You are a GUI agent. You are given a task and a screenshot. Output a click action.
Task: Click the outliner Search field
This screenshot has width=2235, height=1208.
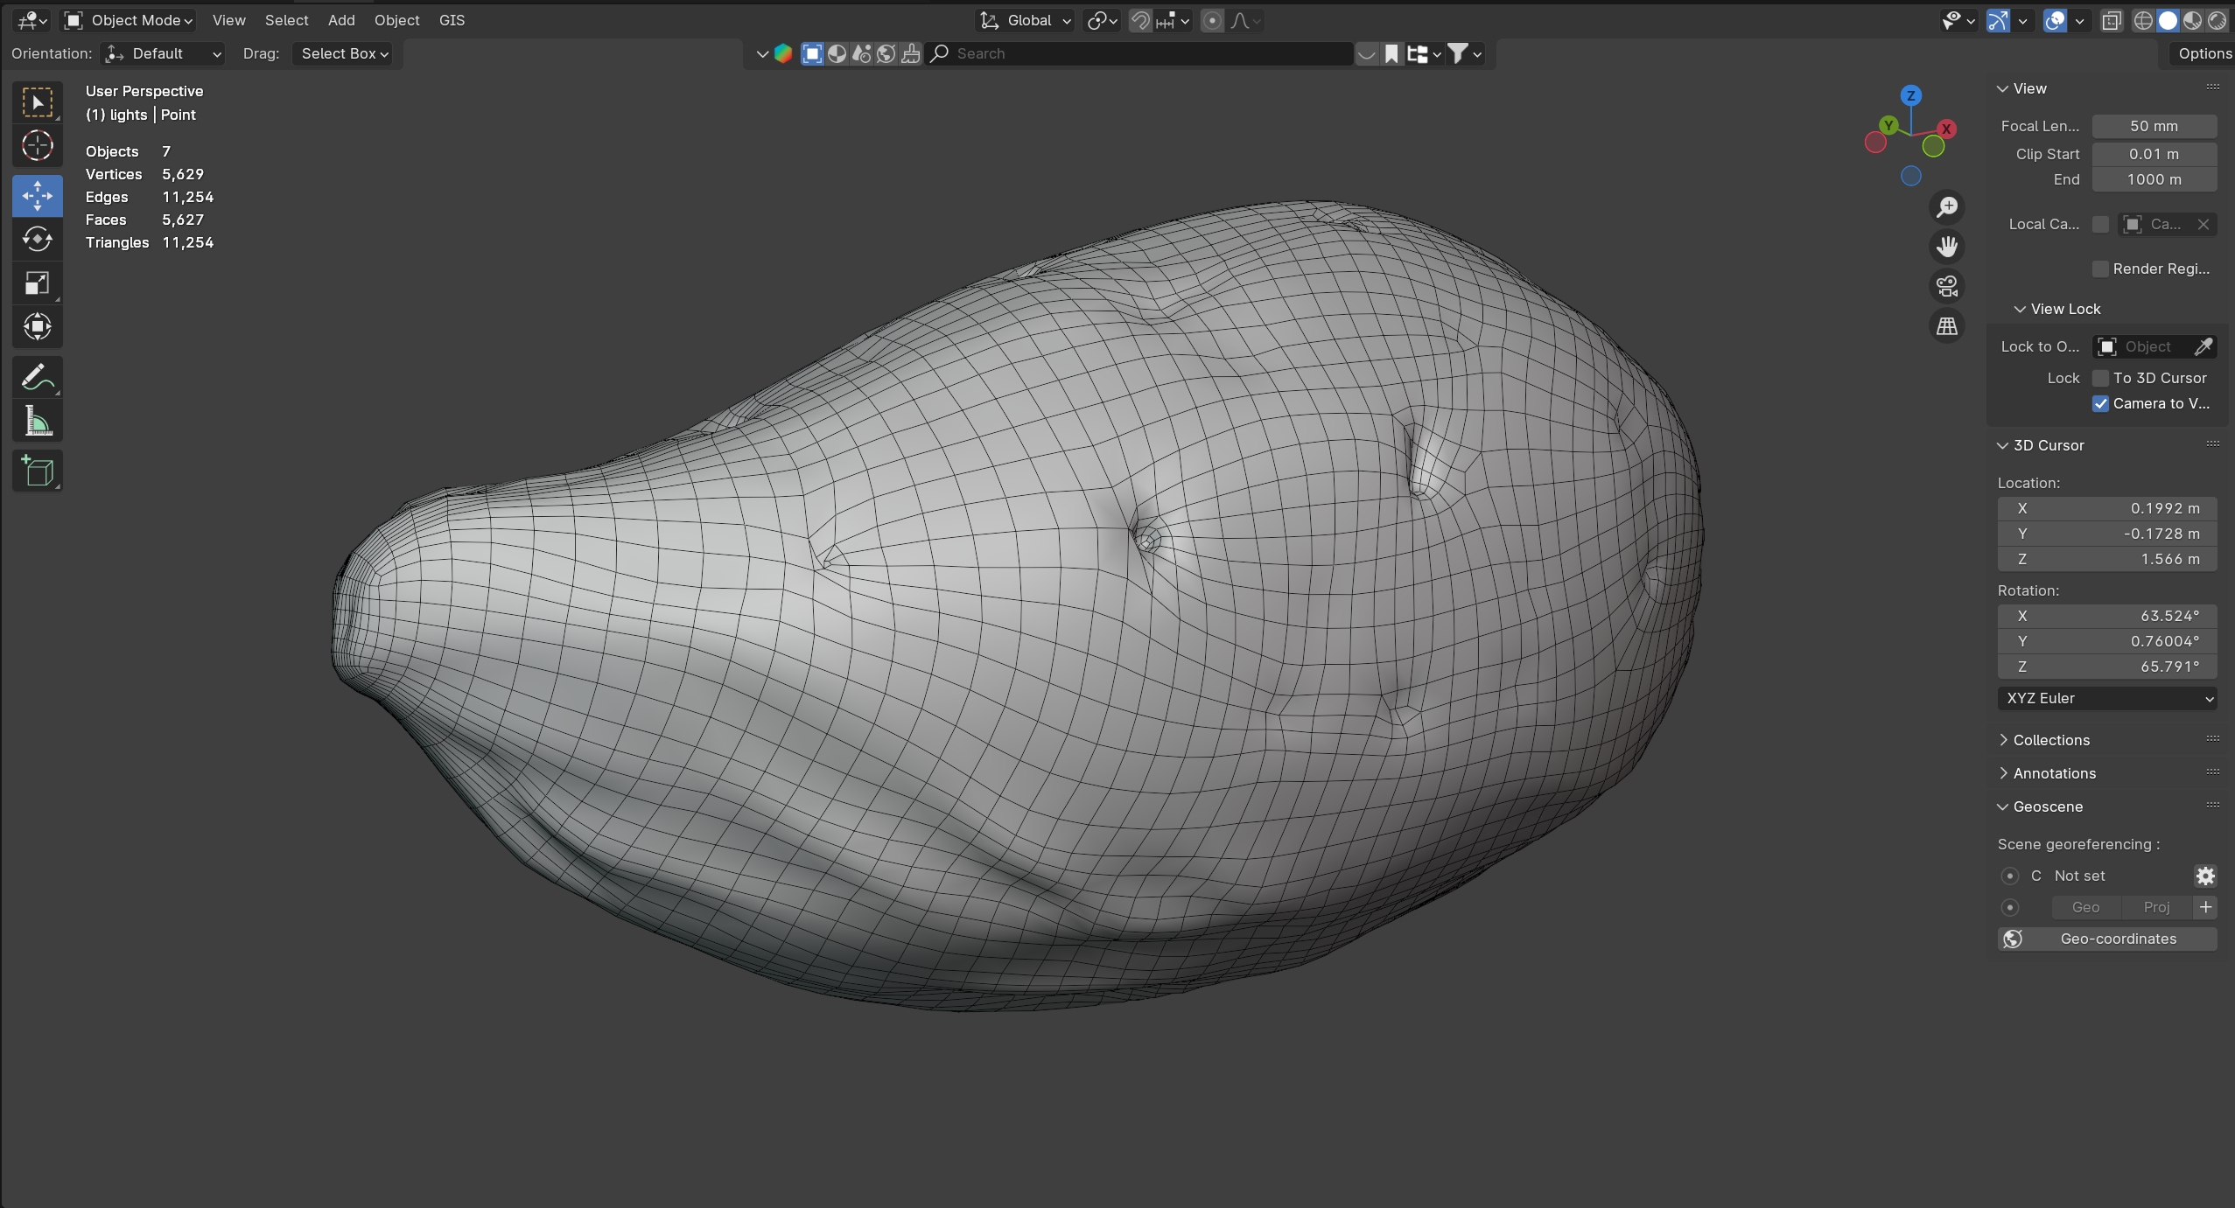tap(1138, 53)
